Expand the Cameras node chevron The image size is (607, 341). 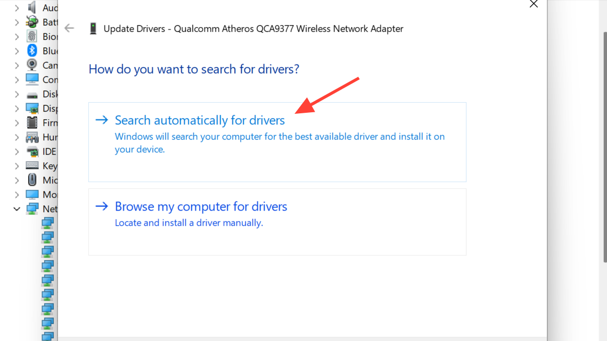click(17, 65)
